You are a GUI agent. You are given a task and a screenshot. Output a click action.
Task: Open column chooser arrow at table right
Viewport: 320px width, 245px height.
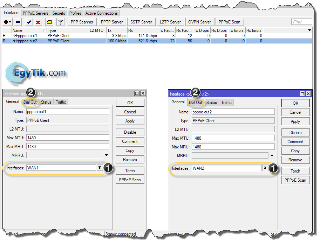[309, 30]
